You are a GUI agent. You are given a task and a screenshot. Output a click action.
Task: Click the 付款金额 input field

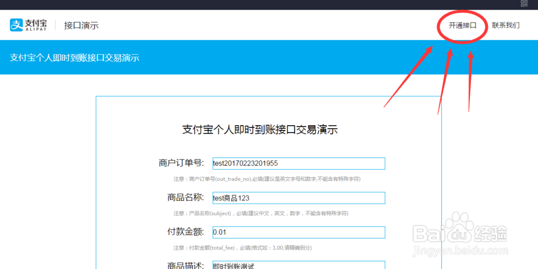coord(299,232)
